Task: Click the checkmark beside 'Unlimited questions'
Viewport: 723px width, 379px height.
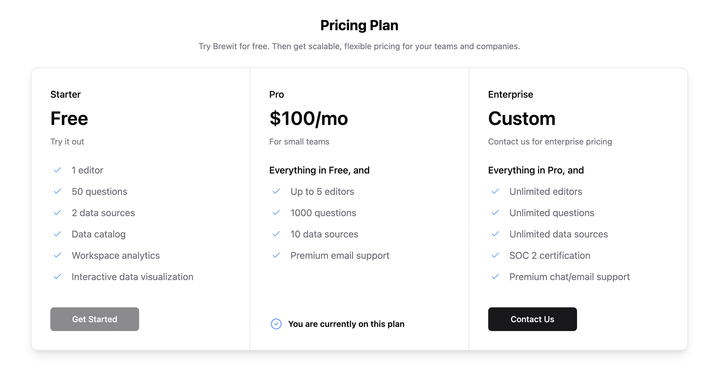Action: tap(495, 213)
